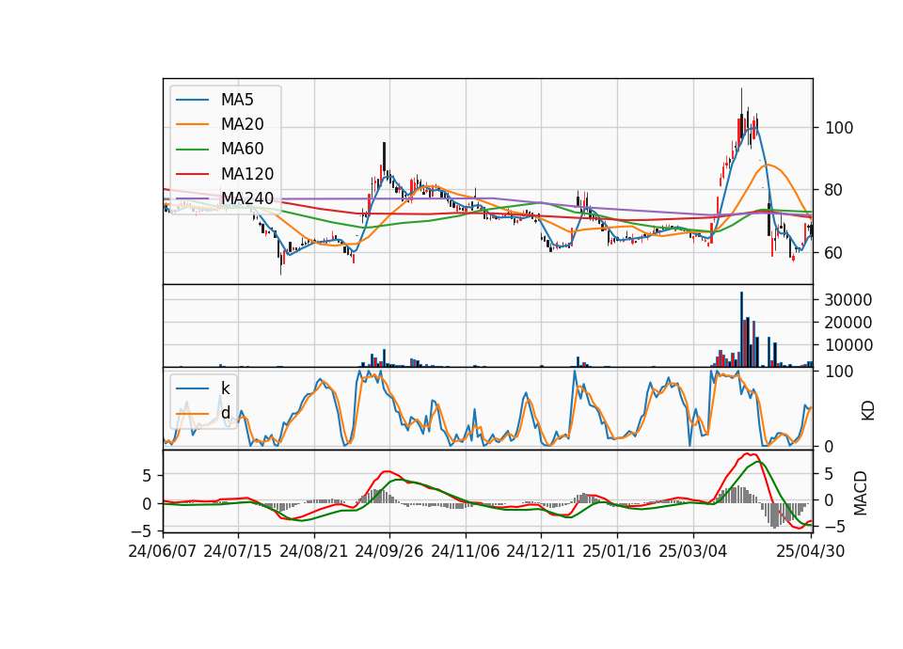Click the volume axis value 30000
The width and height of the screenshot is (903, 649).
848,300
